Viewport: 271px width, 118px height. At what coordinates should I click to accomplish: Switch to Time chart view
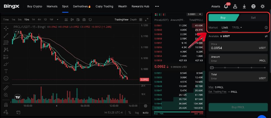click(6, 20)
